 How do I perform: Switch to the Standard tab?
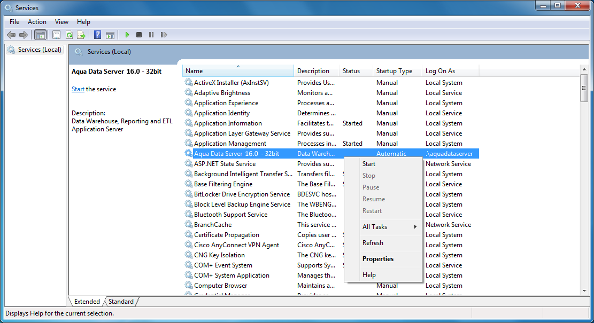[x=121, y=302]
